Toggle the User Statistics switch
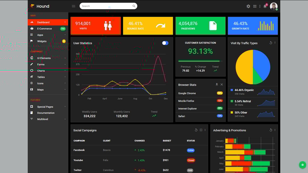308x173 pixels. [x=165, y=43]
